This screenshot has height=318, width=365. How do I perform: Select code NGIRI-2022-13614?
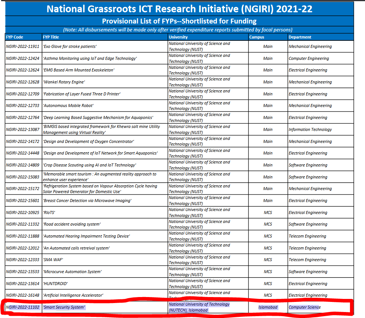point(22,284)
